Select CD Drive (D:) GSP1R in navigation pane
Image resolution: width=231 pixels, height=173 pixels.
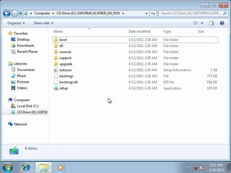point(32,112)
